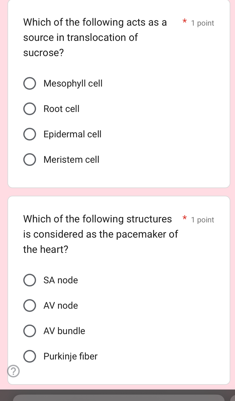Click the Root cell label text
The width and height of the screenshot is (235, 401).
click(61, 109)
